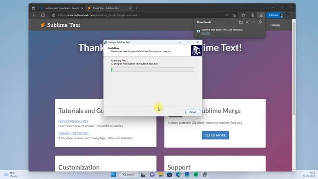This screenshot has height=179, width=318.
Task: Click the scrollbar down arrow
Action: pyautogui.click(x=294, y=169)
